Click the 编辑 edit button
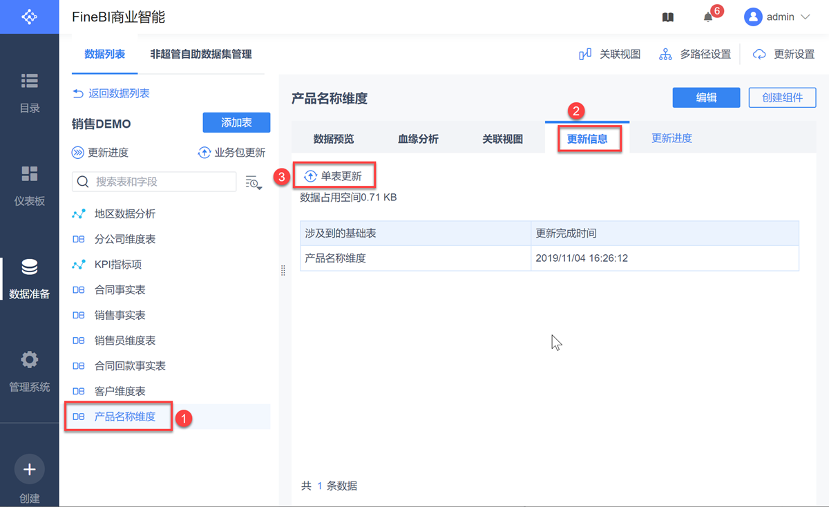Screen dimensions: 829x507 click(706, 97)
